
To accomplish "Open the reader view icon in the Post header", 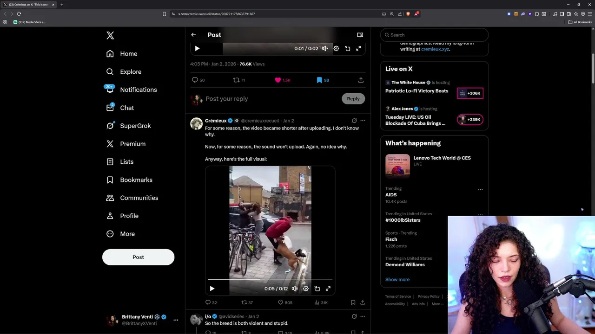I will click(x=360, y=35).
